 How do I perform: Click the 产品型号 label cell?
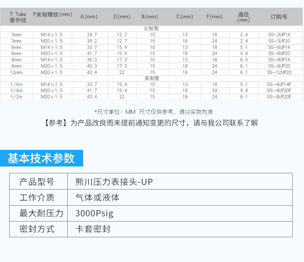tap(39, 181)
